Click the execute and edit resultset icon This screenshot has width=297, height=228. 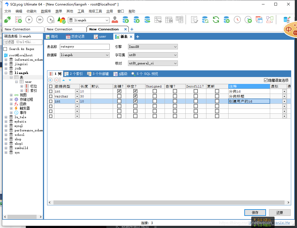[51, 20]
